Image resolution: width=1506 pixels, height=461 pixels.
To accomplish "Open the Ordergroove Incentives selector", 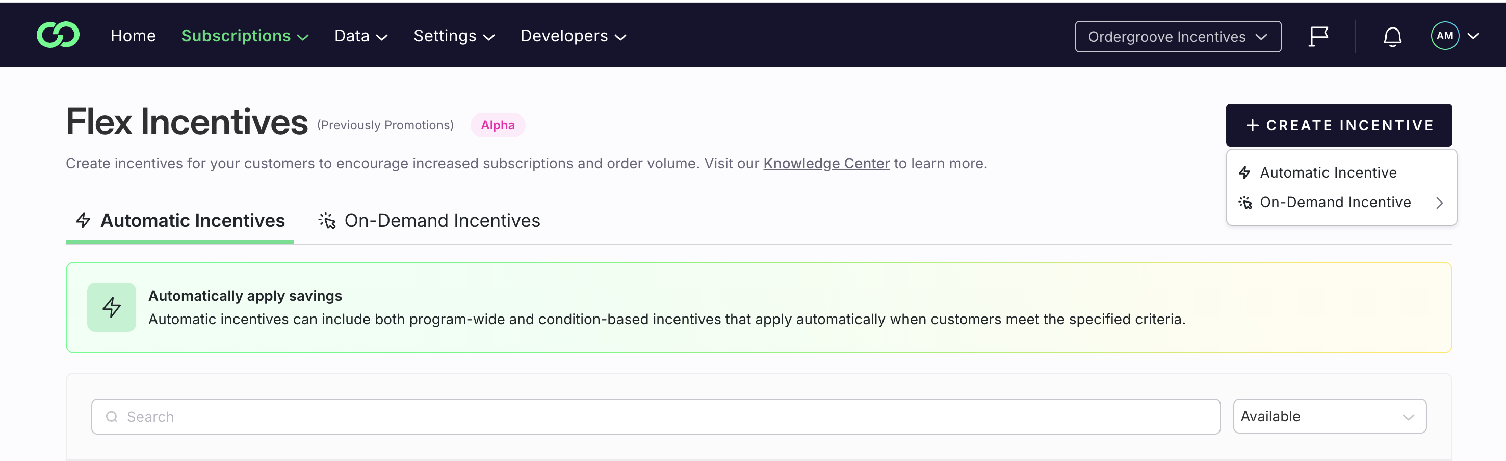I will pos(1178,37).
